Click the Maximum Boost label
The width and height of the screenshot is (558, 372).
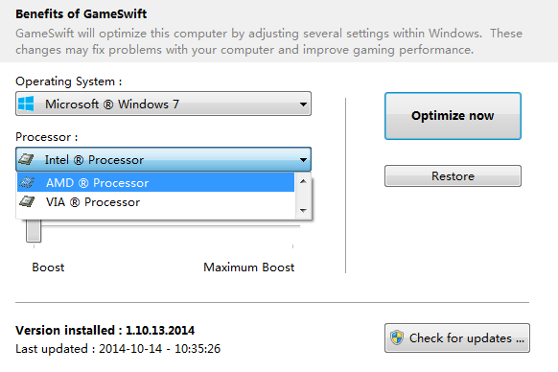pos(248,267)
